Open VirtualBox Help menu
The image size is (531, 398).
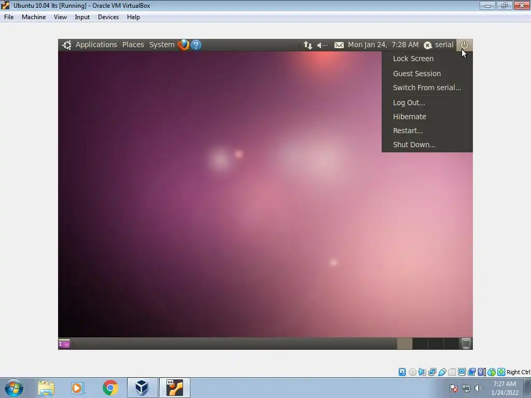[x=133, y=17]
